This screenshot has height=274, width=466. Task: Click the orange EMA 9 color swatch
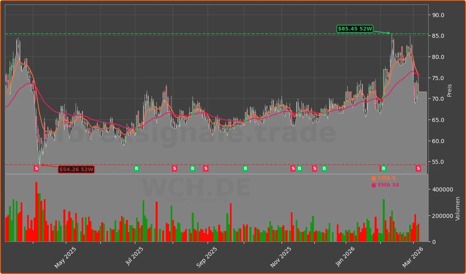pos(373,178)
